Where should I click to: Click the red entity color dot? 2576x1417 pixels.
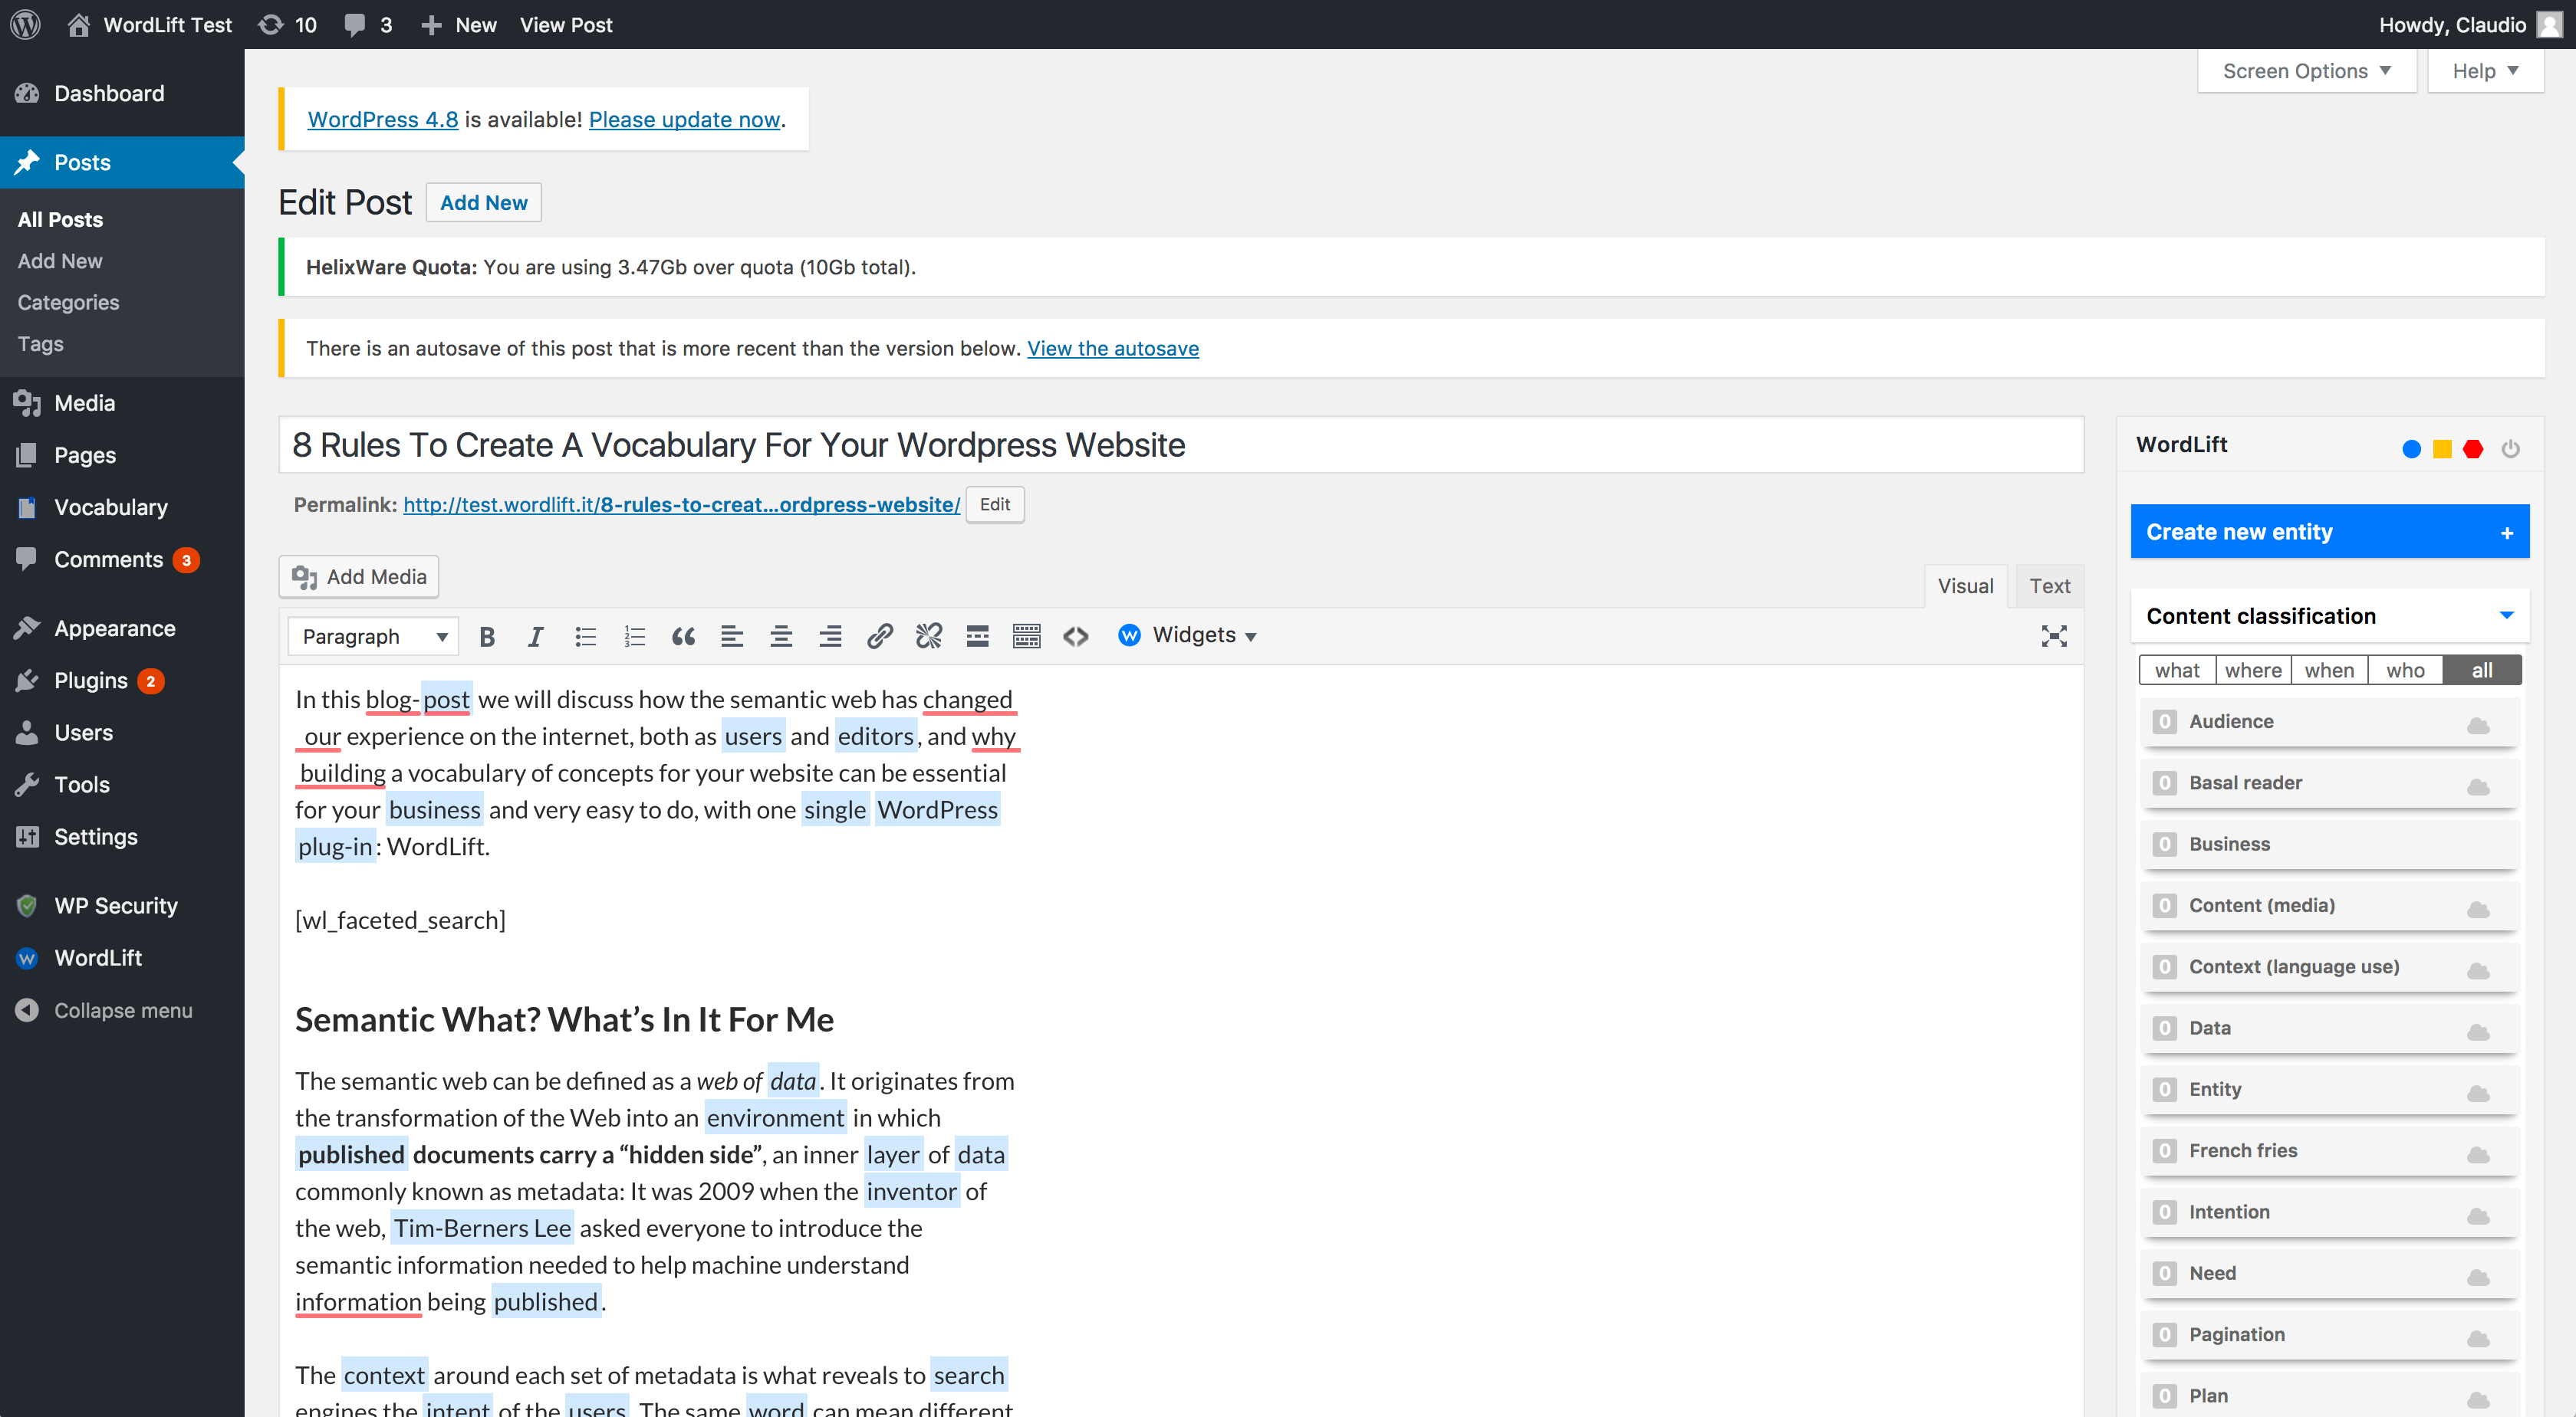tap(2473, 448)
